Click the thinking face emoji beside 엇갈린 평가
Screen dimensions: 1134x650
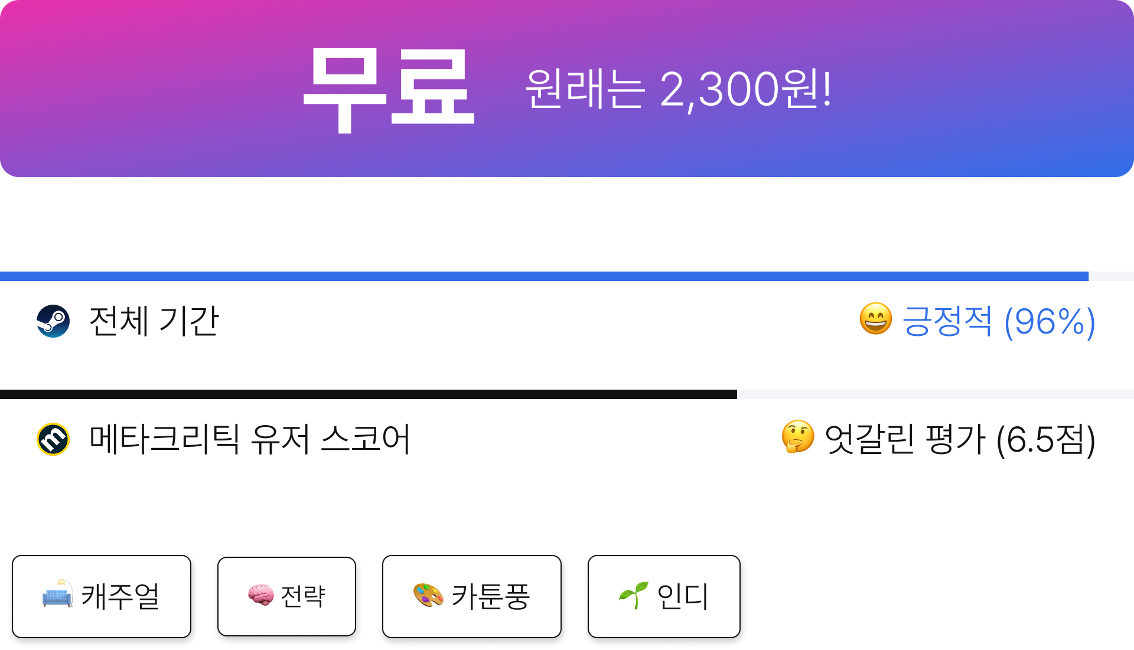(798, 437)
